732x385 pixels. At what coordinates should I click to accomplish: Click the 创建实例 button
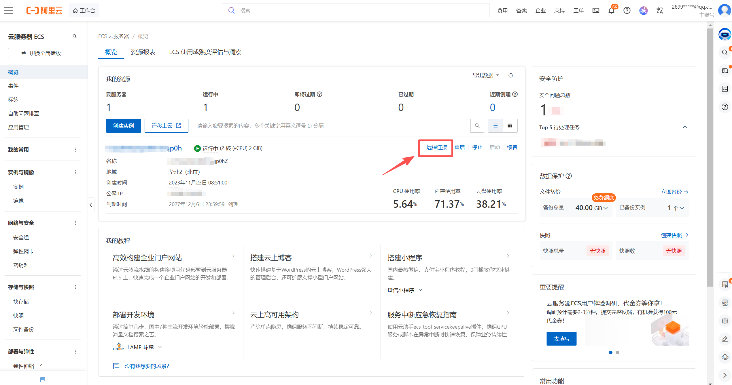(x=123, y=125)
